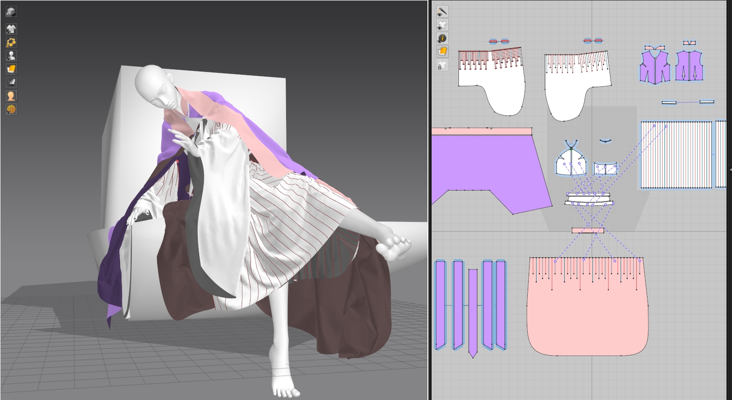Viewport: 732px width, 400px height.
Task: Select the large pink skirt pattern piece
Action: [587, 307]
